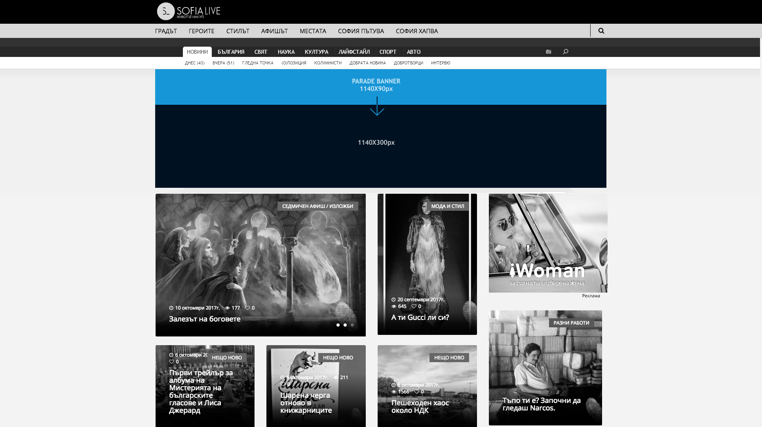Open the ГРАДЪТ menu section
The height and width of the screenshot is (427, 762).
pyautogui.click(x=166, y=31)
